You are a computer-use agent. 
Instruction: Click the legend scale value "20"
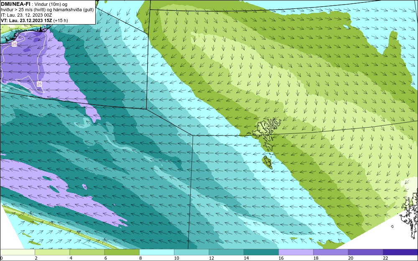click(x=351, y=258)
